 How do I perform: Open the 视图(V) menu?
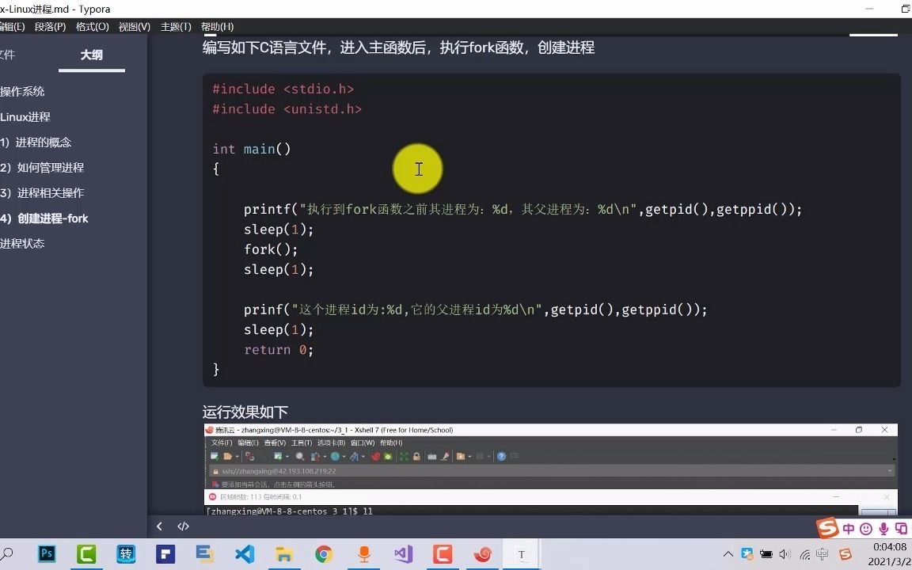click(x=135, y=27)
